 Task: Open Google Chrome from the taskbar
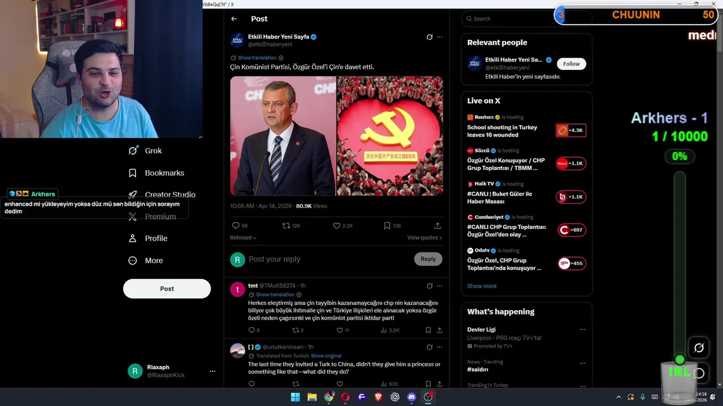pos(328,397)
